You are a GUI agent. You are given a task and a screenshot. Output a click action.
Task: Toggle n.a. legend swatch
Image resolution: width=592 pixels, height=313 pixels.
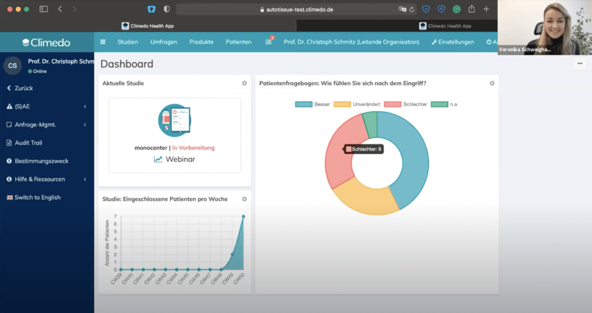coord(439,104)
